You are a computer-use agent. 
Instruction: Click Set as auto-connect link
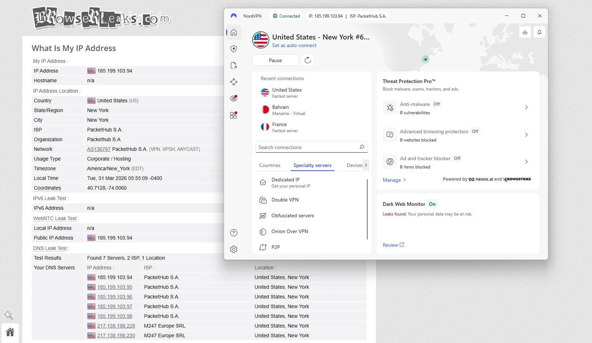click(x=294, y=45)
